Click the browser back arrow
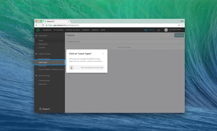 pos(36,25)
